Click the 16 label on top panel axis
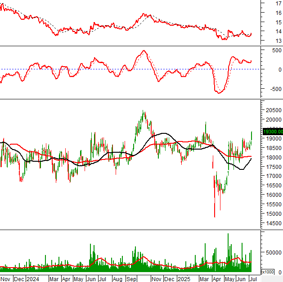 click(279, 13)
